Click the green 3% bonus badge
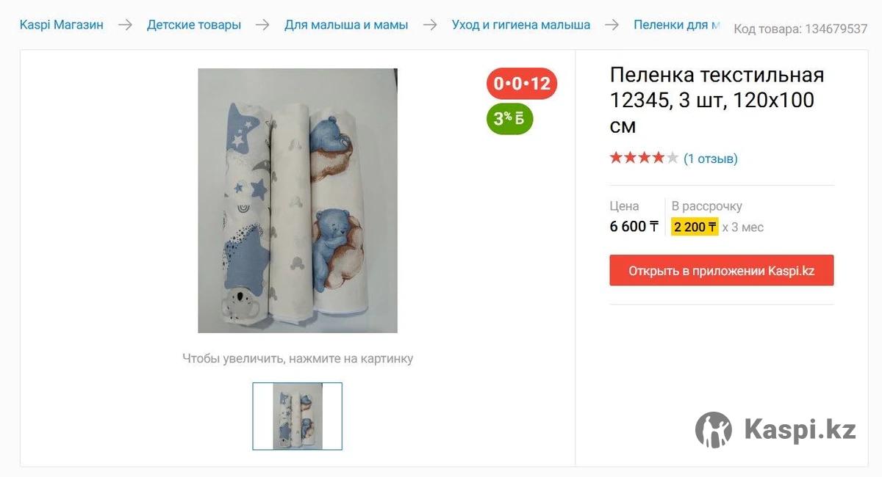The image size is (882, 477). tap(509, 119)
